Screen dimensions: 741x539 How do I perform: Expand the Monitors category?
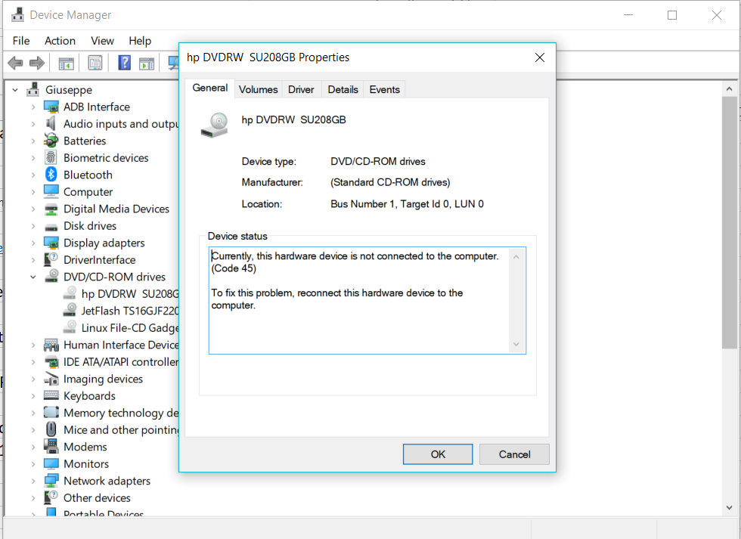click(x=33, y=464)
